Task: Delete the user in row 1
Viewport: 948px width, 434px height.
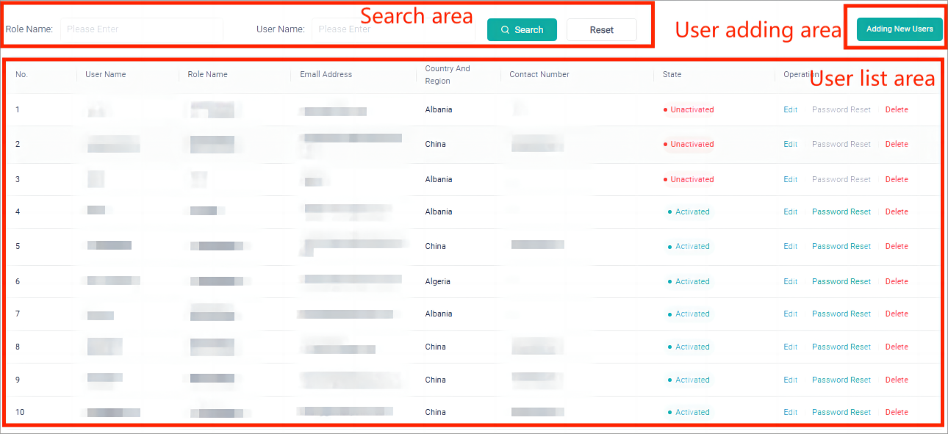Action: (896, 110)
